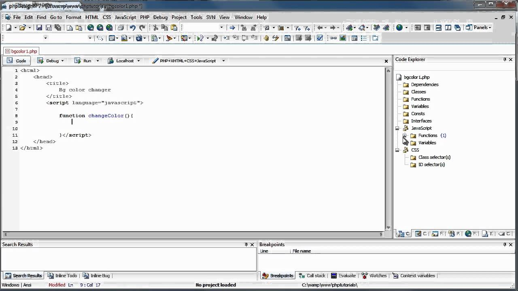518x291 pixels.
Task: Save file with the floppy disk icon
Action: point(39,27)
